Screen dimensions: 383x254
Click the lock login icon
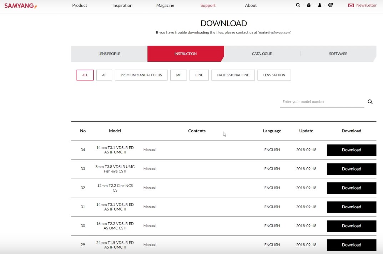pos(309,5)
